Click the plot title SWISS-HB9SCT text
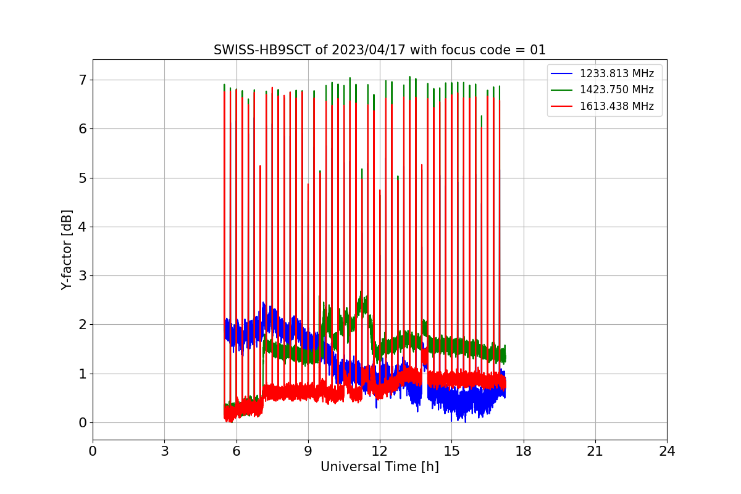 click(x=380, y=50)
